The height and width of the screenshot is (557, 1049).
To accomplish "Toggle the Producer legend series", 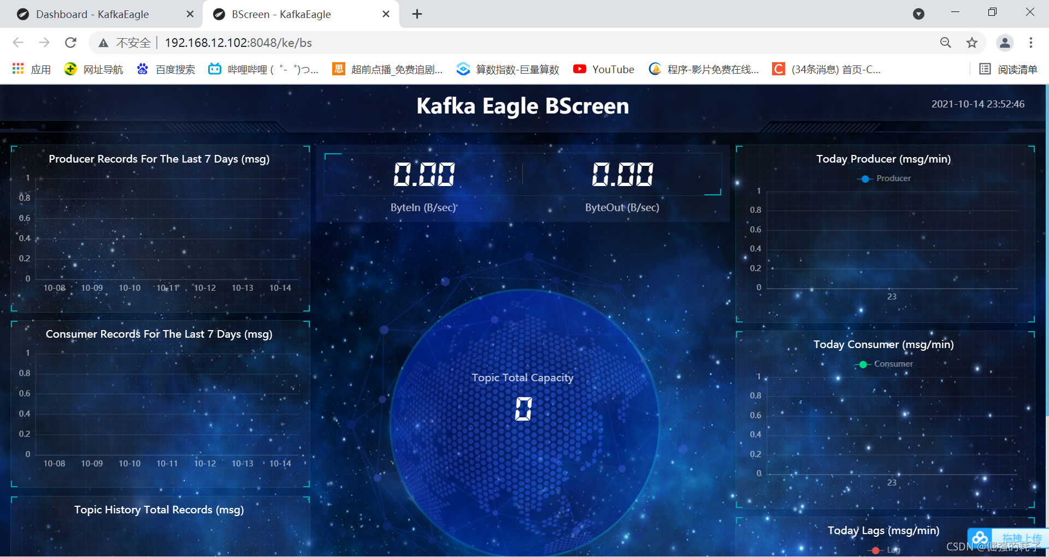I will pyautogui.click(x=884, y=178).
